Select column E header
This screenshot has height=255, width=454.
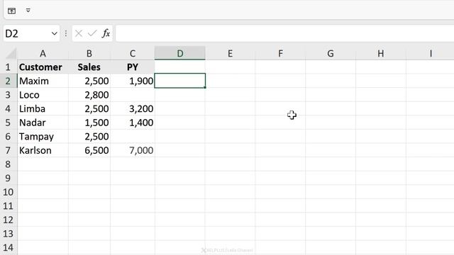[x=230, y=54]
